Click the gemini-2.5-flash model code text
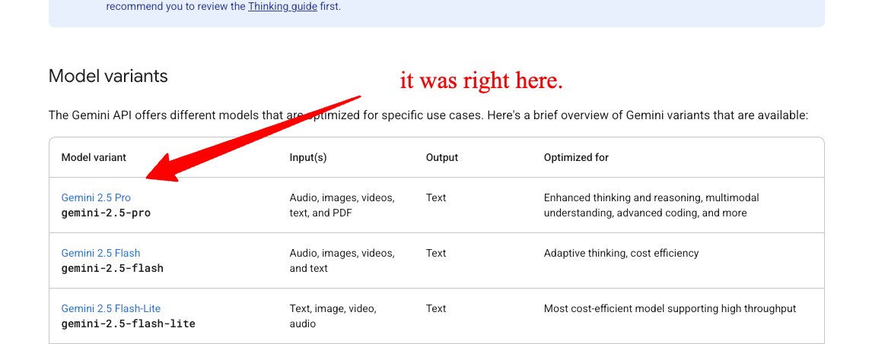The width and height of the screenshot is (869, 344). click(x=113, y=268)
